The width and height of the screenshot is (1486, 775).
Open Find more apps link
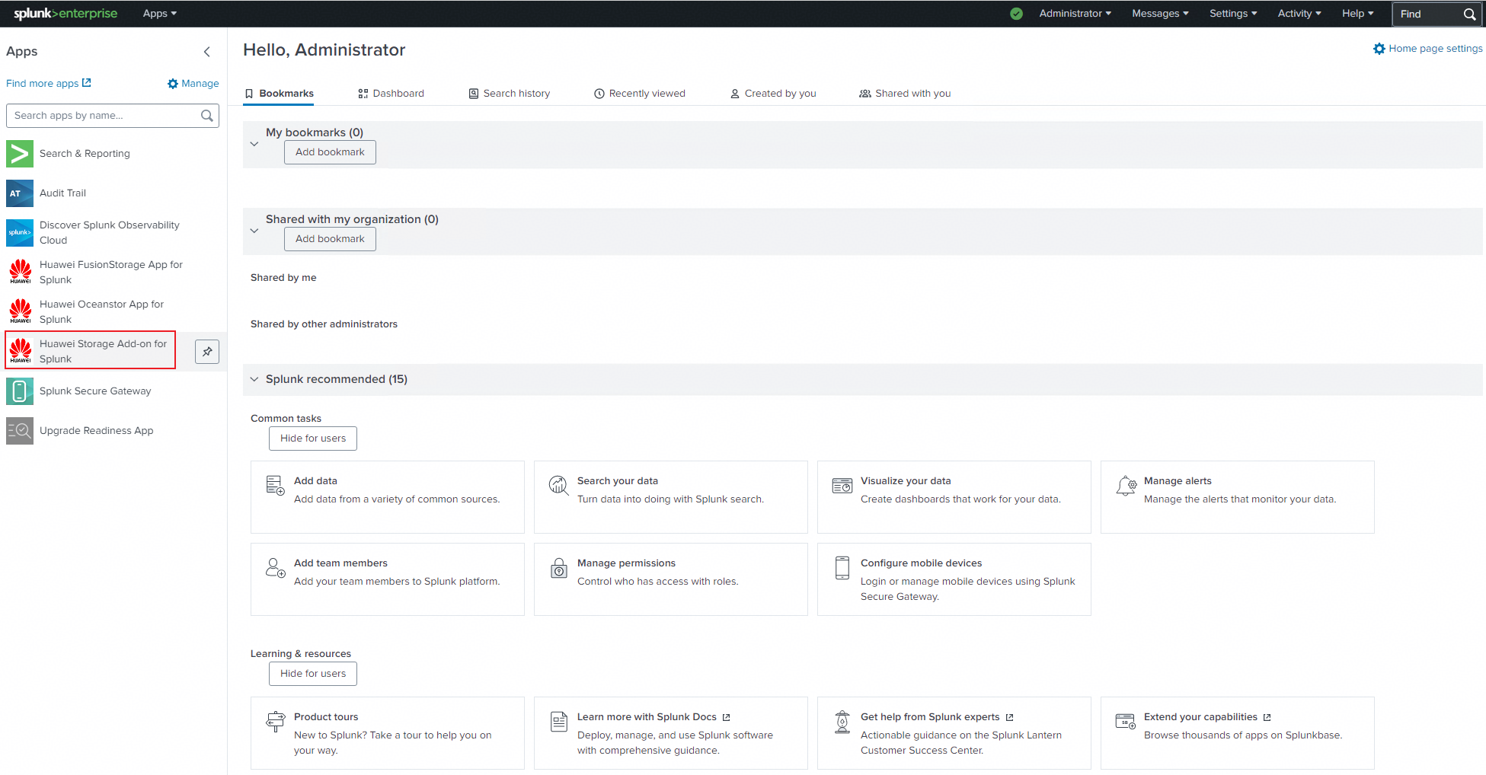(x=49, y=83)
